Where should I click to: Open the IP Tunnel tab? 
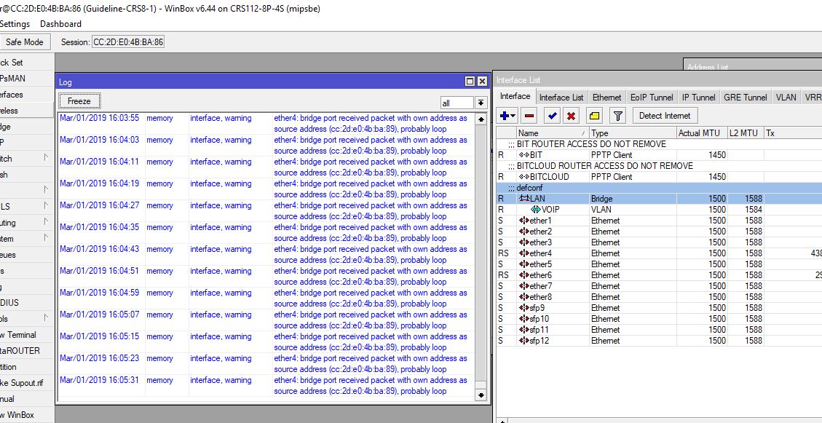point(698,98)
